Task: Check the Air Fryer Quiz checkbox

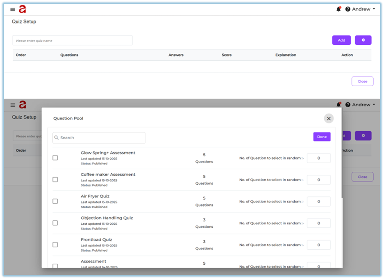Action: click(x=55, y=201)
